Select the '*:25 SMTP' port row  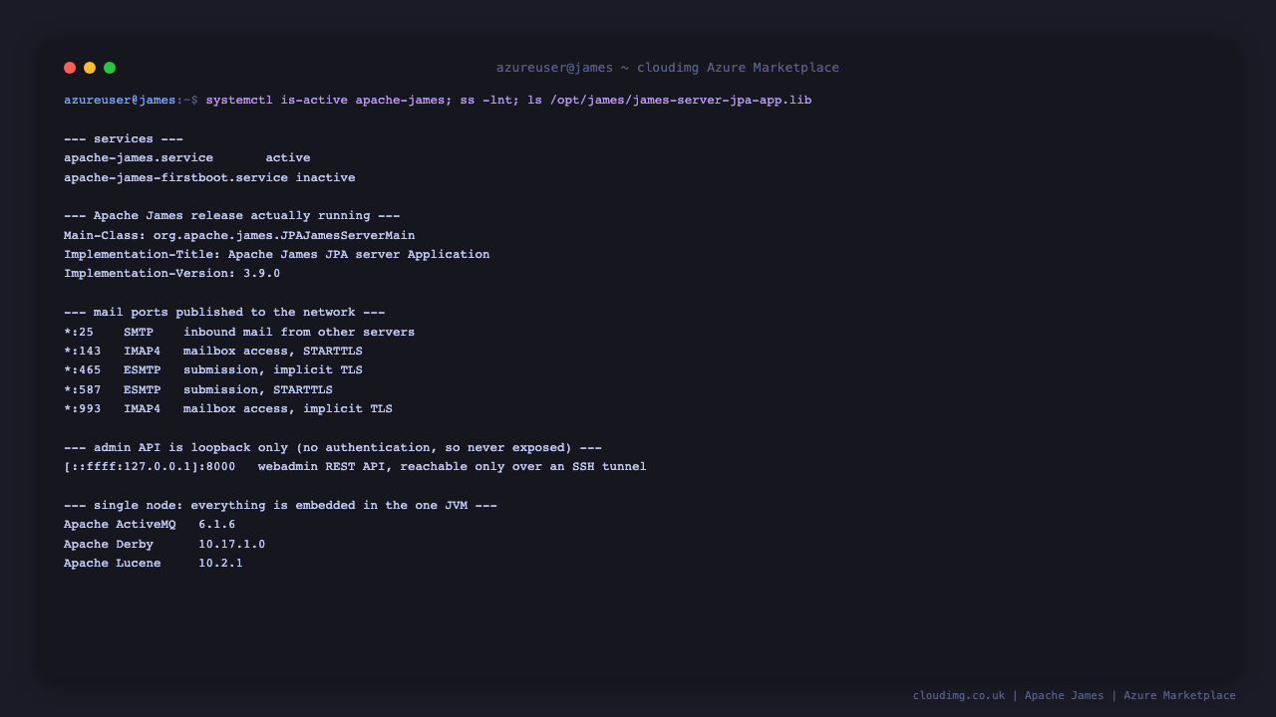click(239, 333)
